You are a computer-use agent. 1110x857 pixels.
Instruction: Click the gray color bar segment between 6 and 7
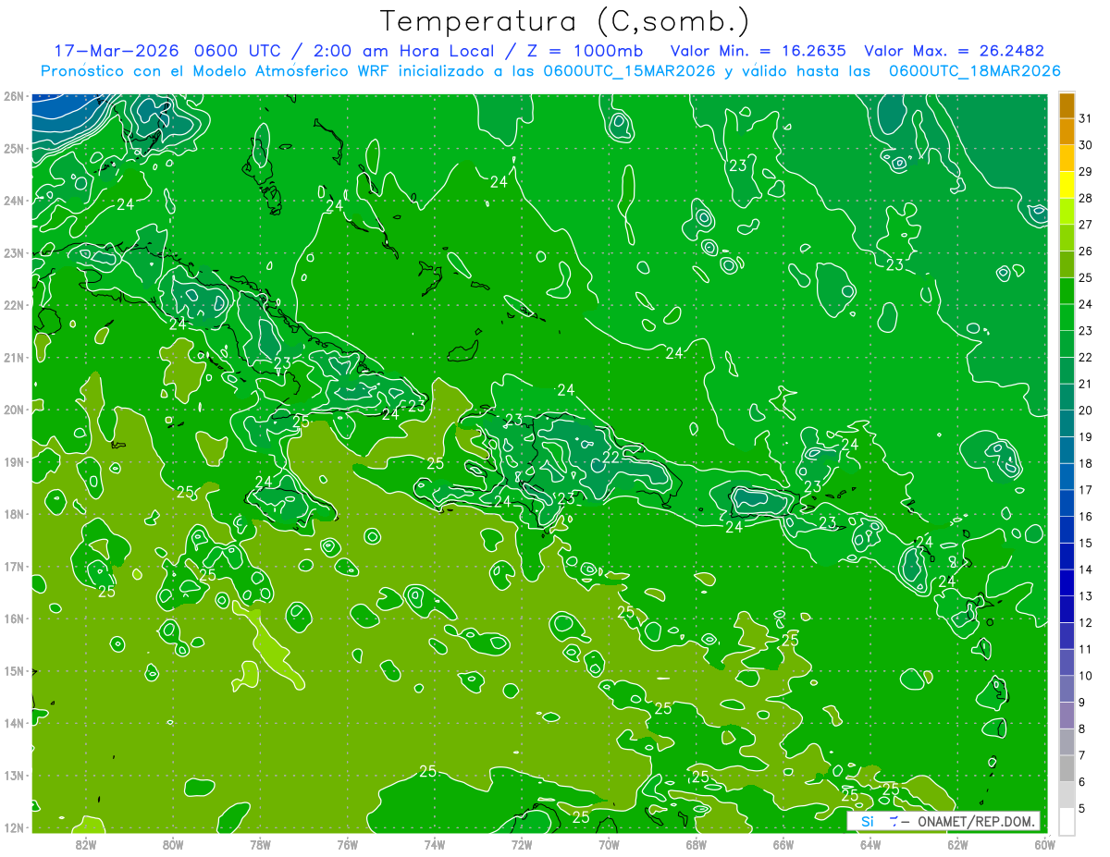coord(1067,768)
